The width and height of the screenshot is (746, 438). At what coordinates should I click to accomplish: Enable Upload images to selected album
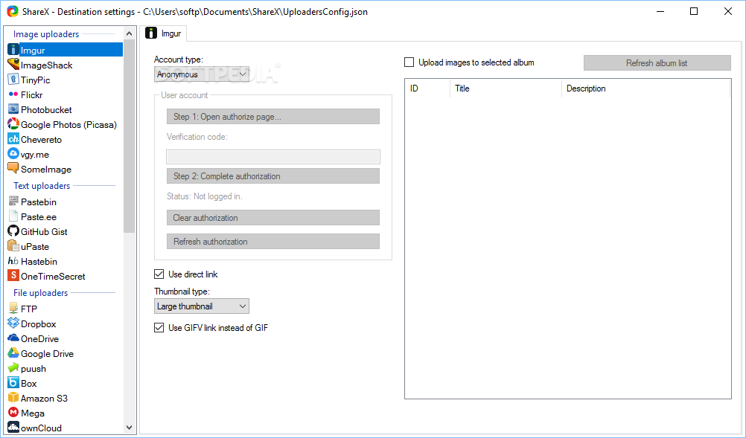[409, 62]
